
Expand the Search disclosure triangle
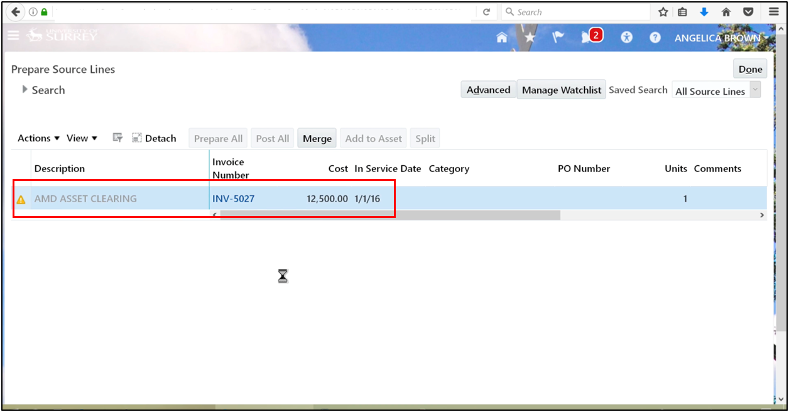24,90
